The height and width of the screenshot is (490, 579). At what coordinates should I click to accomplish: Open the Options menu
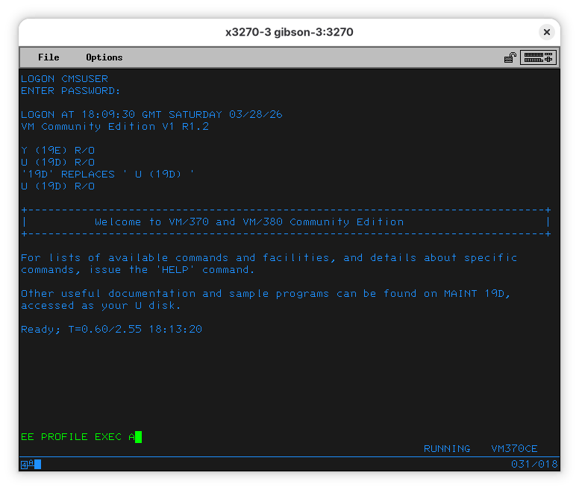click(x=104, y=57)
